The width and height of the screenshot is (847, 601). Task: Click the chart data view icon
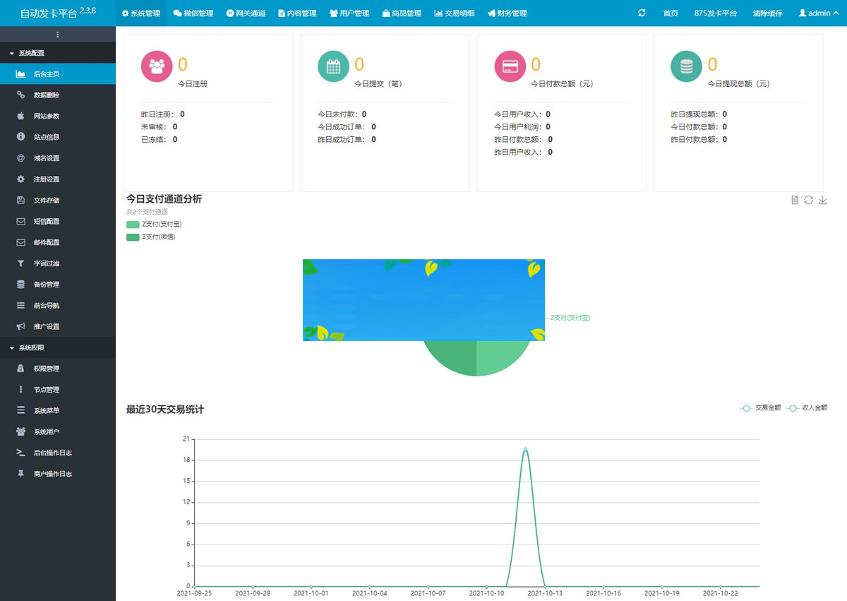pyautogui.click(x=795, y=201)
